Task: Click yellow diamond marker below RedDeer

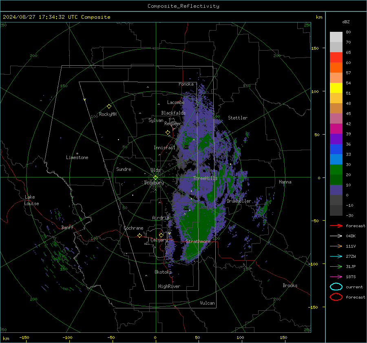Action: click(168, 133)
